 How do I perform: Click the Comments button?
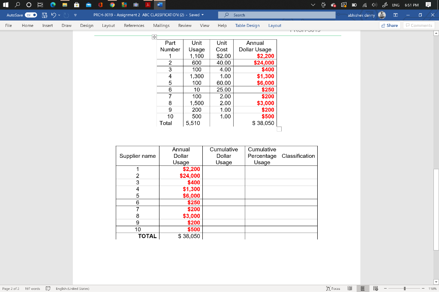tap(419, 25)
